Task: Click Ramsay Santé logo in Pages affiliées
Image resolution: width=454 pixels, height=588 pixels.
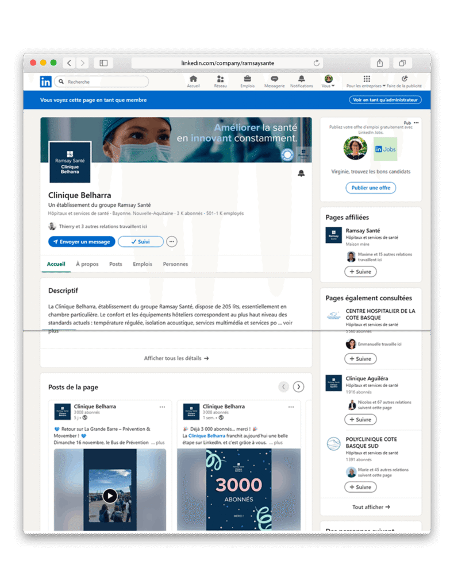Action: 333,235
